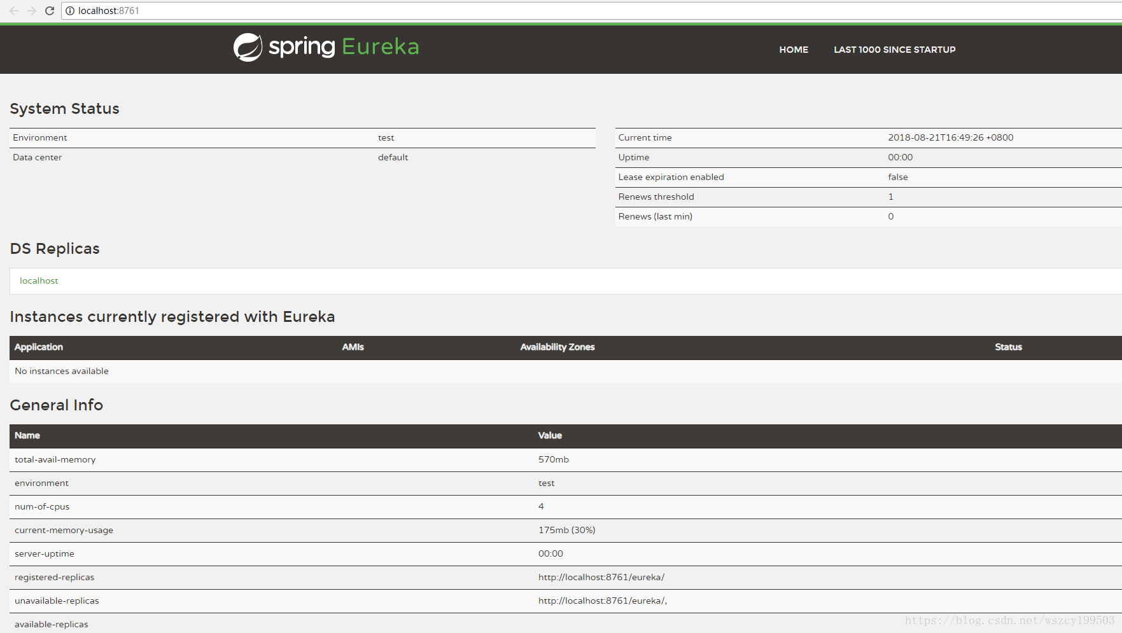The image size is (1122, 633).
Task: Click the browser forward arrow
Action: [32, 11]
